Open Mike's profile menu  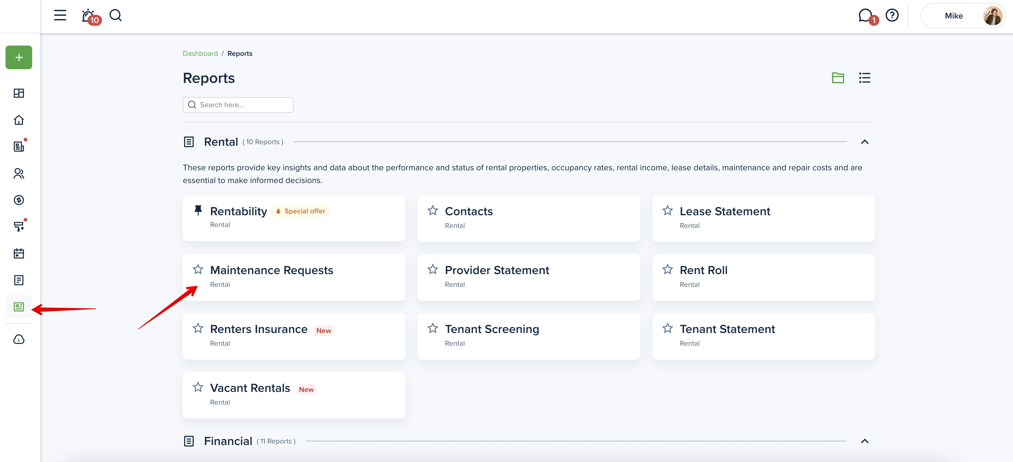click(x=963, y=16)
